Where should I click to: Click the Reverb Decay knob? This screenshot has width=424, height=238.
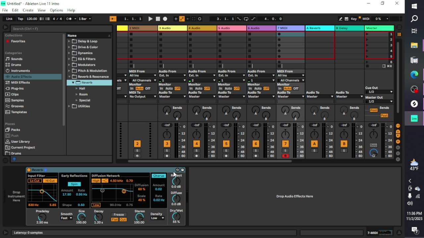[98, 217]
